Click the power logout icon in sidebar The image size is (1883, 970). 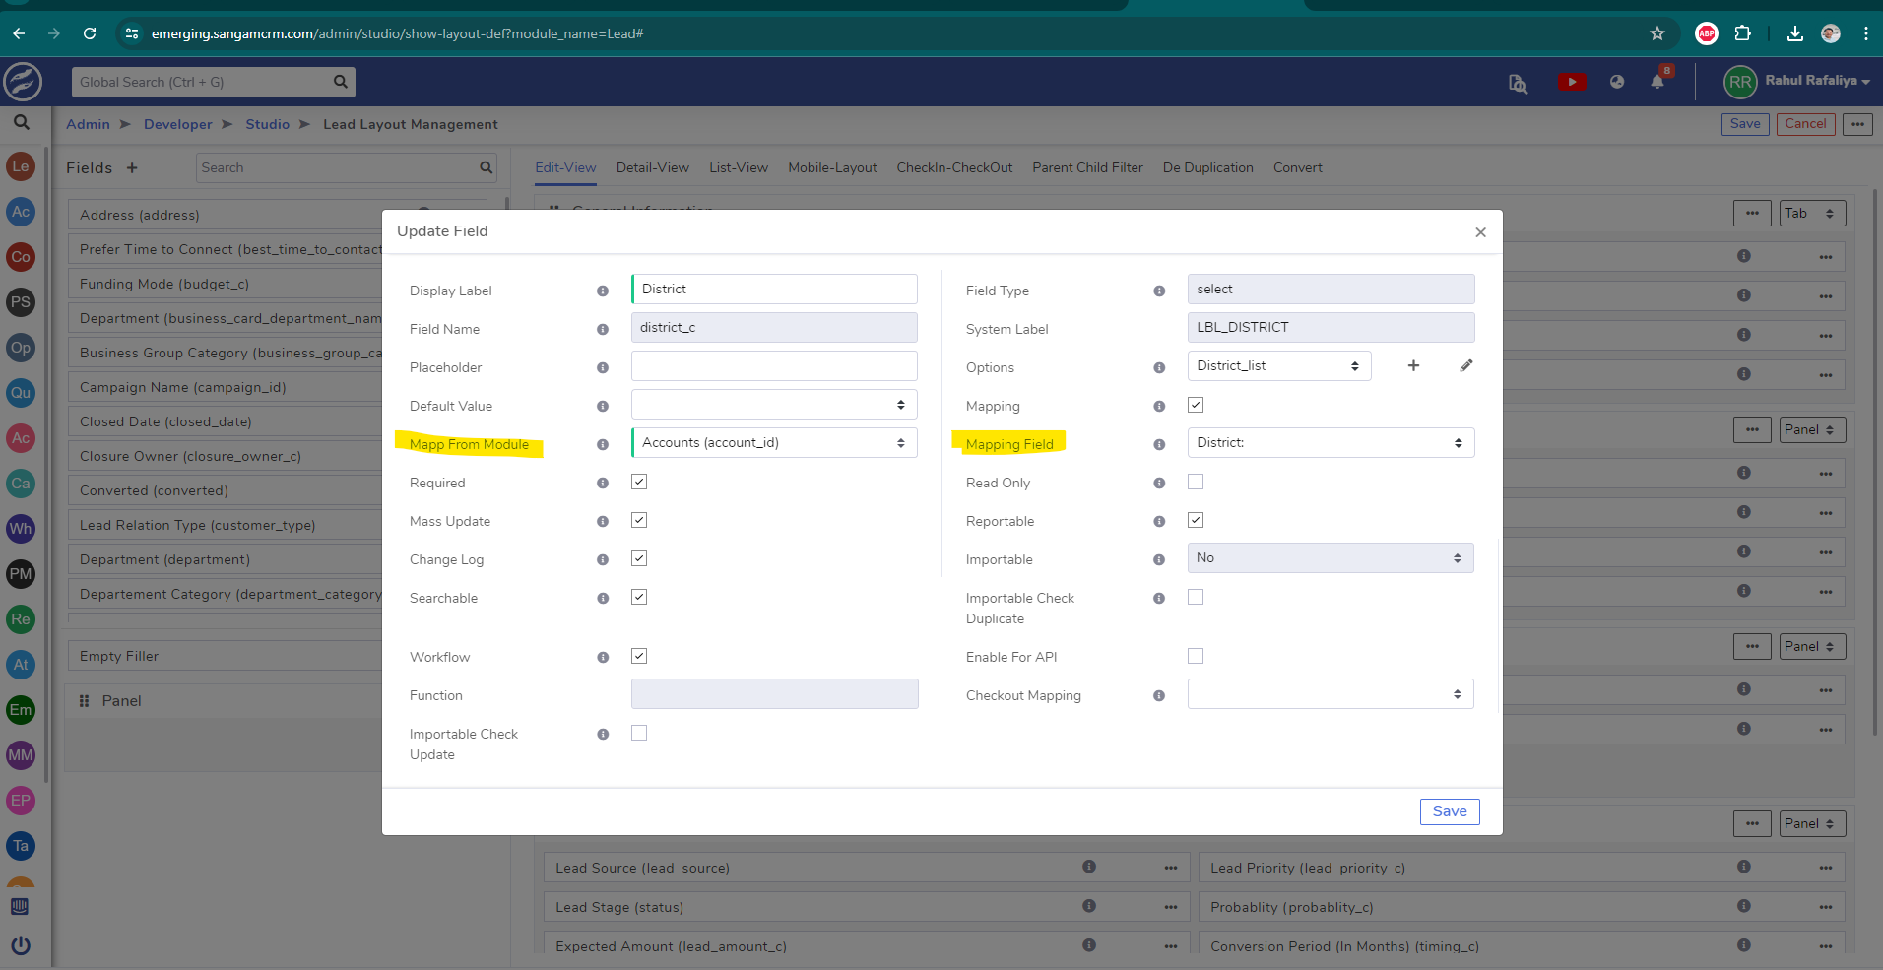(21, 945)
